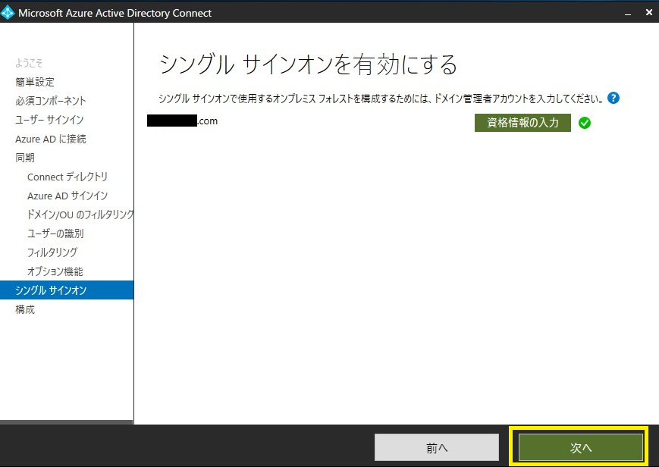The height and width of the screenshot is (467, 659).
Task: Open the Connect ディレクトリ sub-step
Action: pos(67,177)
